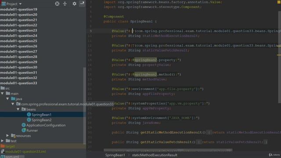
Task: Select module01-question29 module
Action: click(18, 62)
